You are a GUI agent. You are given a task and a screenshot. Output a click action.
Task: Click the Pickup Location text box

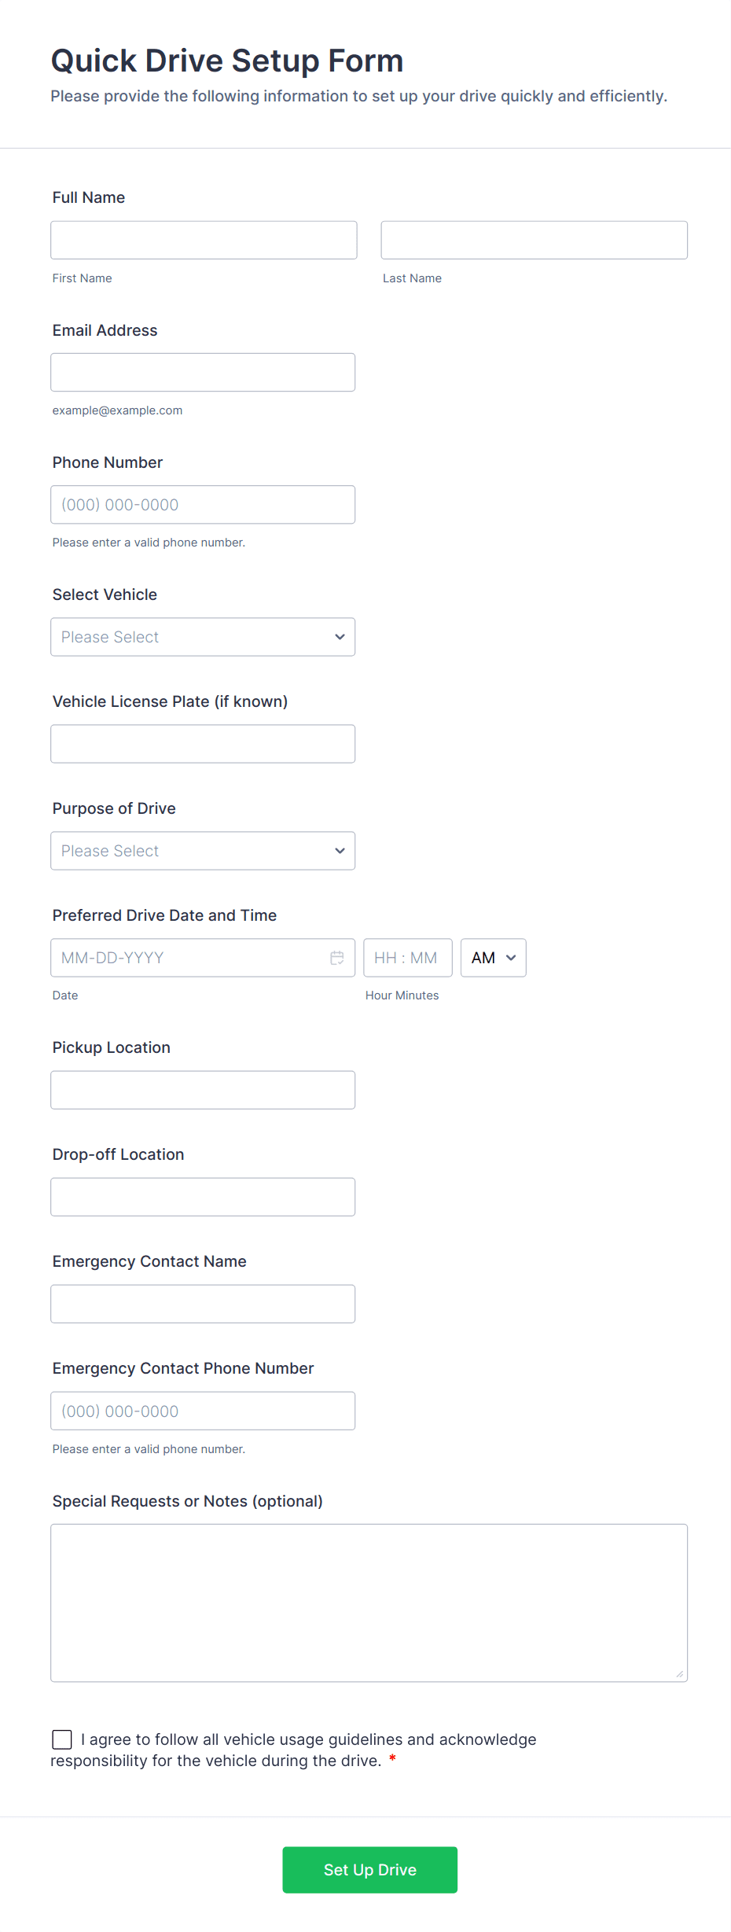[x=203, y=1090]
